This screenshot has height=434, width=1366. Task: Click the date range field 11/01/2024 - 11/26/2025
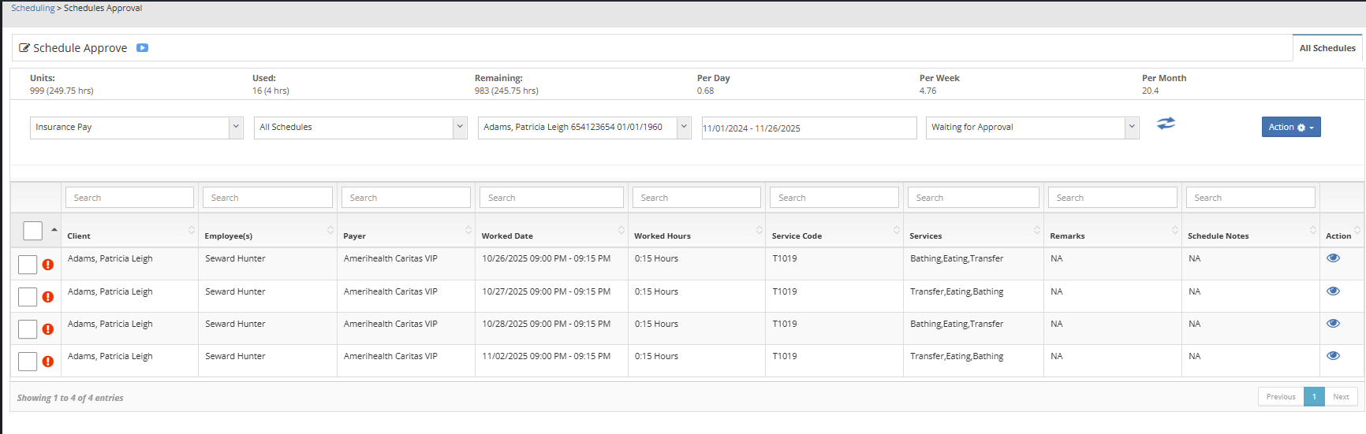click(808, 128)
